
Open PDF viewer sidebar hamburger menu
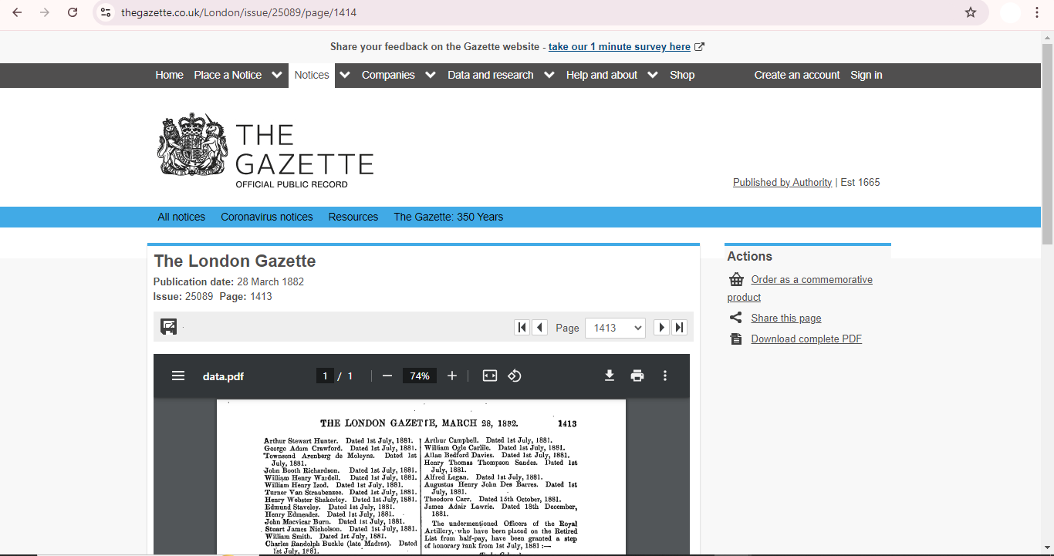coord(178,376)
